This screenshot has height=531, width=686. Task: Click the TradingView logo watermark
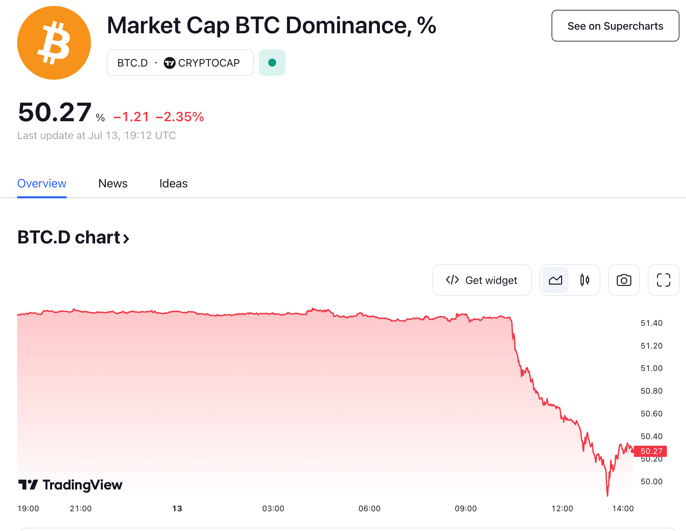point(70,485)
